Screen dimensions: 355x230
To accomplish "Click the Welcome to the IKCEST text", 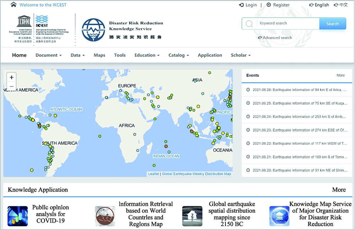I will 43,5.
